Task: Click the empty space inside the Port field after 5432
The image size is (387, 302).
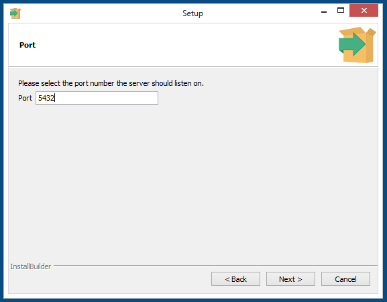Action: [106, 98]
